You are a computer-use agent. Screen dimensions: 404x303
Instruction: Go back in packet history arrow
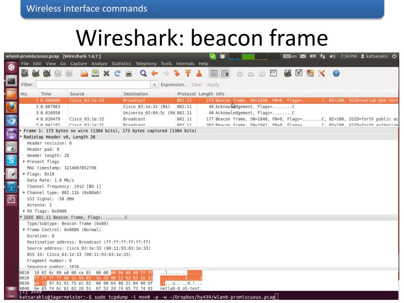(155, 73)
